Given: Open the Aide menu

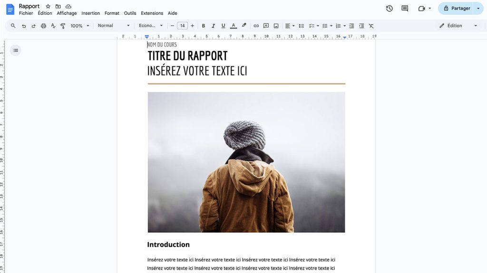Looking at the screenshot, I should (172, 13).
